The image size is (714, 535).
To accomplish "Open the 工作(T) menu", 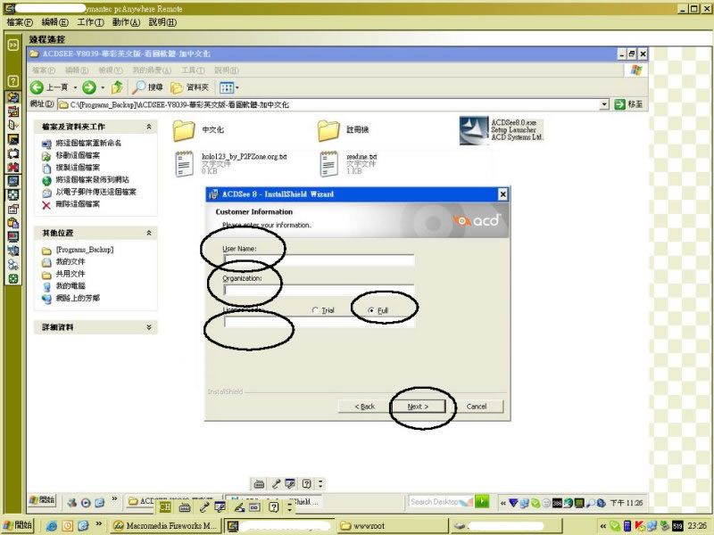I will pyautogui.click(x=90, y=22).
